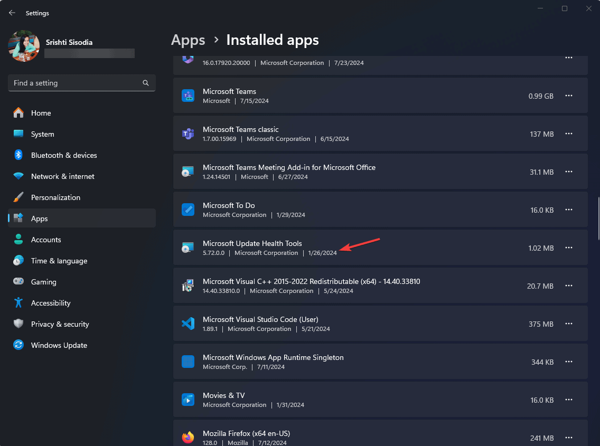Go back with the Settings back arrow
The width and height of the screenshot is (600, 446).
tap(12, 13)
